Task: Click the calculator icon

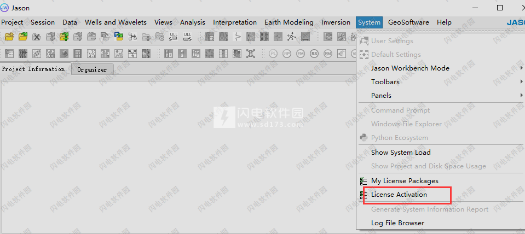Action: coord(78,54)
